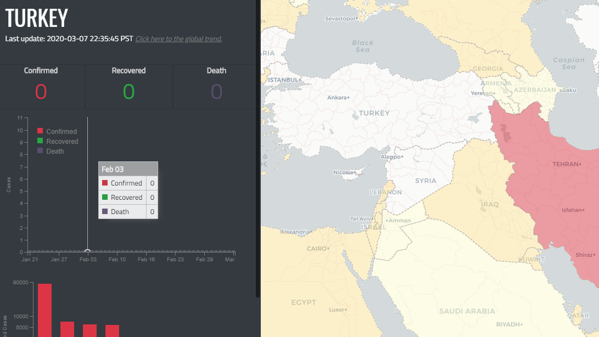Screen dimensions: 599x337
Task: Click the fourth red bar in bar chart
Action: pyautogui.click(x=112, y=330)
